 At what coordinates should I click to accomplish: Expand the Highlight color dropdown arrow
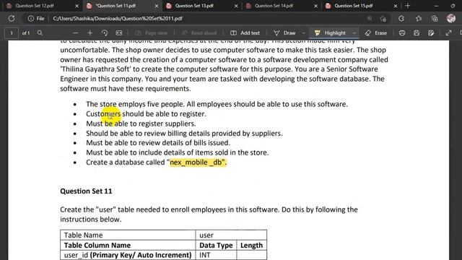click(x=354, y=33)
